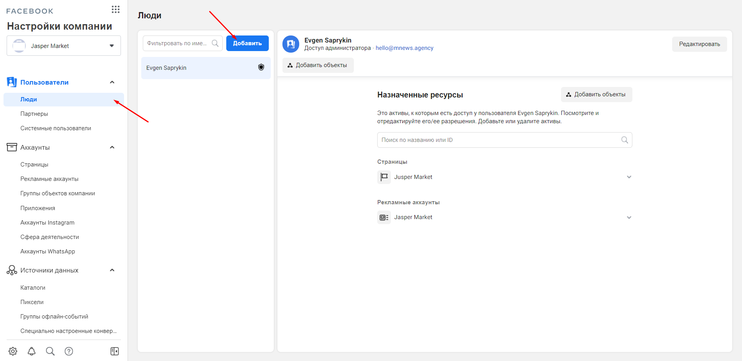
Task: Click the search magnifier in bottom bar
Action: tap(50, 351)
